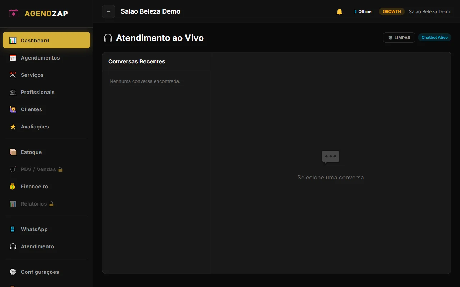
Task: Click the GROWTH plan badge
Action: coord(392,11)
